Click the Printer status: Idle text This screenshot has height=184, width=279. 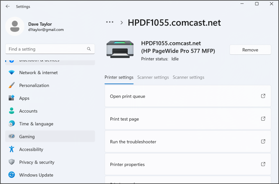(160, 59)
